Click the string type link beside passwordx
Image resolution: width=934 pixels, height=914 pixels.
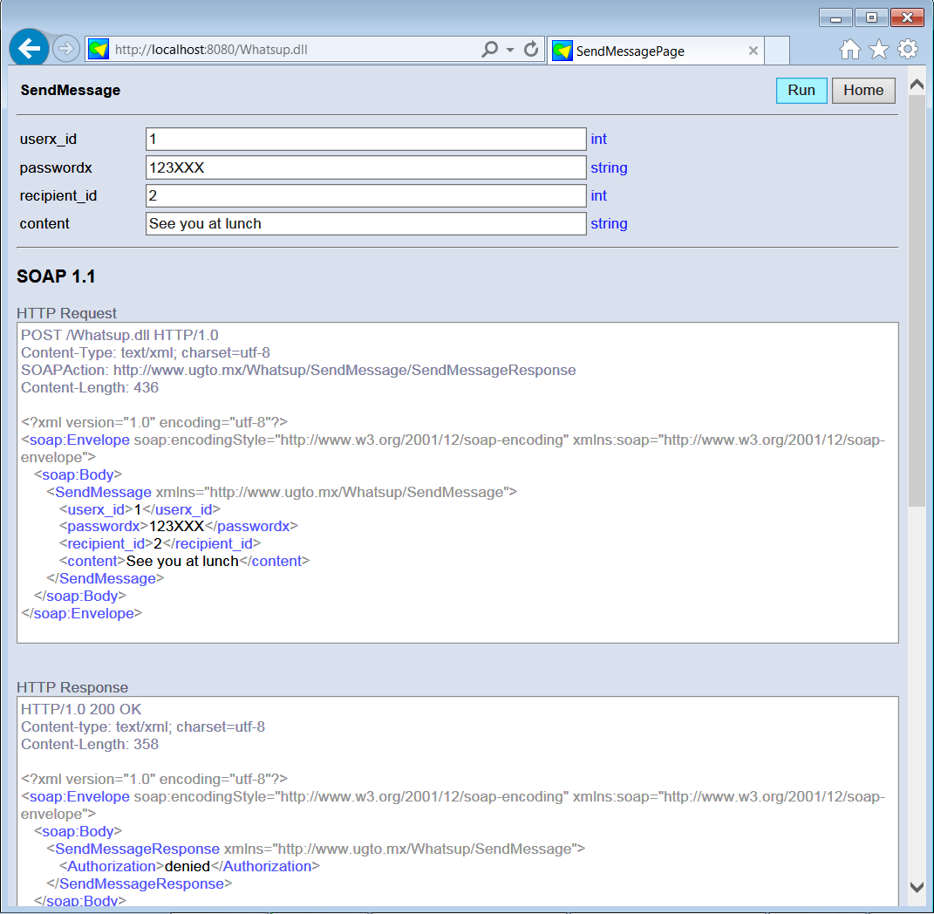[609, 168]
